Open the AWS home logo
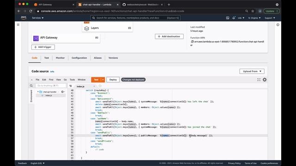This screenshot has width=296, height=166. pyautogui.click(x=24, y=18)
